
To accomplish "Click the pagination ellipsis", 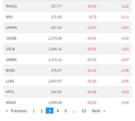I will (x=74, y=111).
